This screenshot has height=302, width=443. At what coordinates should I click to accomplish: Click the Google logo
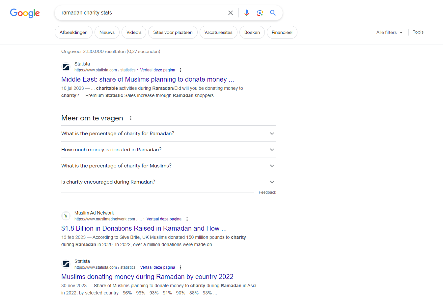click(25, 13)
